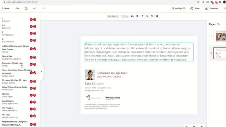Viewport: 226px width, 127px height.
Task: Add Cooling Heating System field
Action: pos(31,57)
